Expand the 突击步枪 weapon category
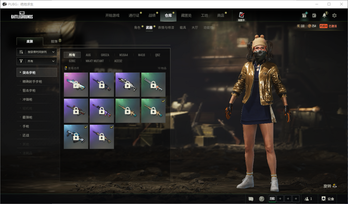The height and width of the screenshot is (204, 348). 37,72
